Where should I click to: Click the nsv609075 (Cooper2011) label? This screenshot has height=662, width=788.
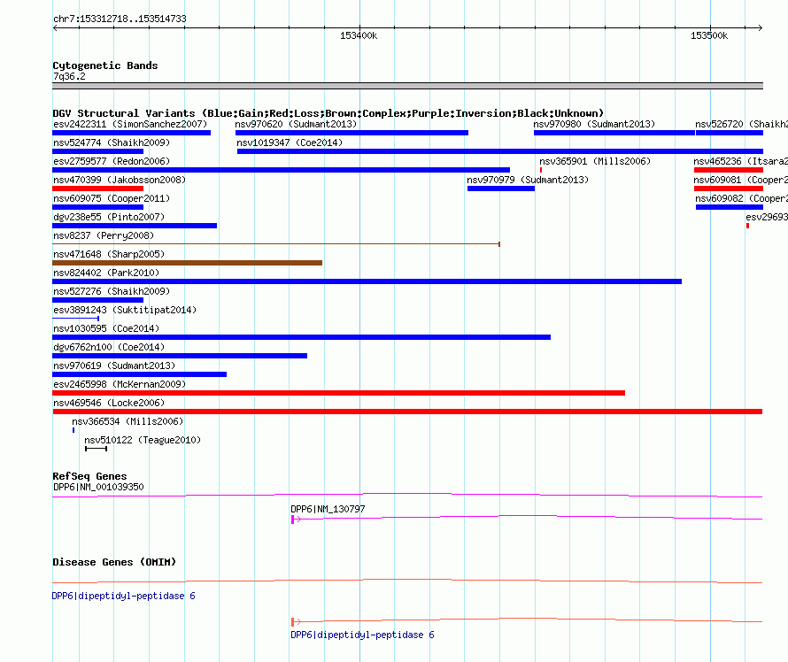(x=112, y=198)
